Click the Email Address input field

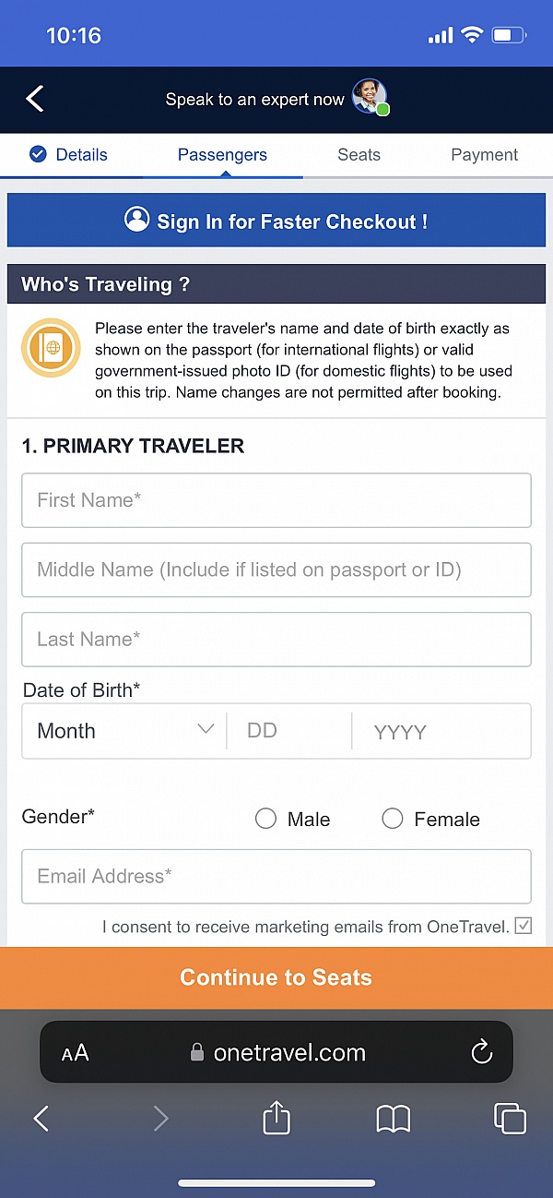point(276,876)
